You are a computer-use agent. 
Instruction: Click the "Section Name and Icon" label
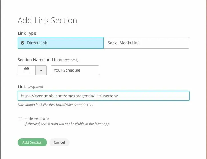pyautogui.click(x=40, y=60)
